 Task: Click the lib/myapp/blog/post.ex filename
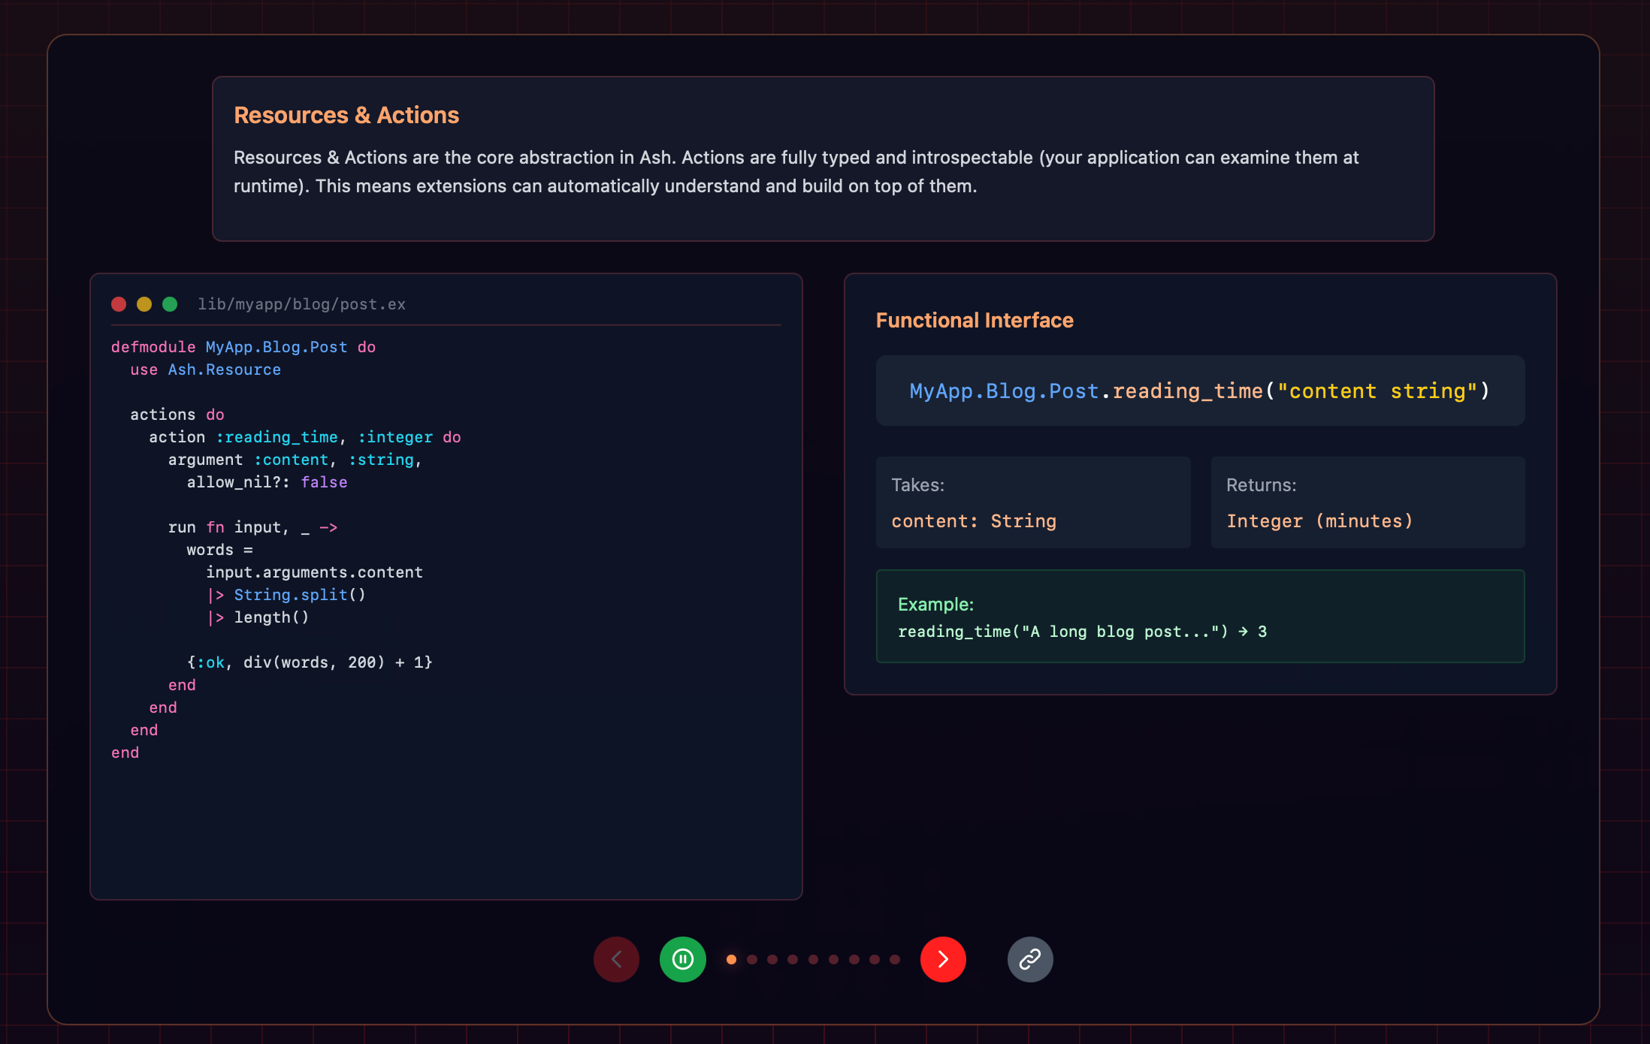tap(301, 304)
